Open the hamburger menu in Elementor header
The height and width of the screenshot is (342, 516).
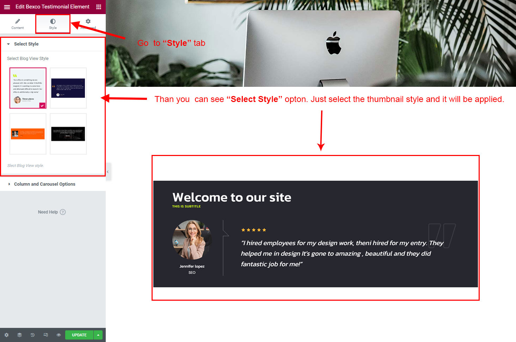[x=7, y=7]
